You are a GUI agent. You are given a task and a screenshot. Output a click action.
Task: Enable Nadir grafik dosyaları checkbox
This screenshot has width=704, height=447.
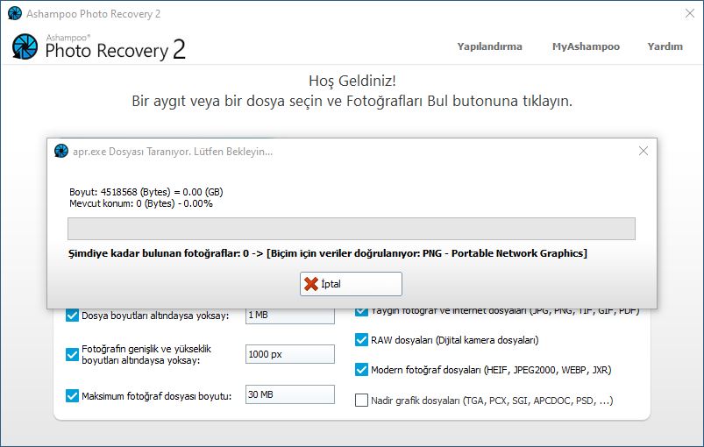point(361,400)
